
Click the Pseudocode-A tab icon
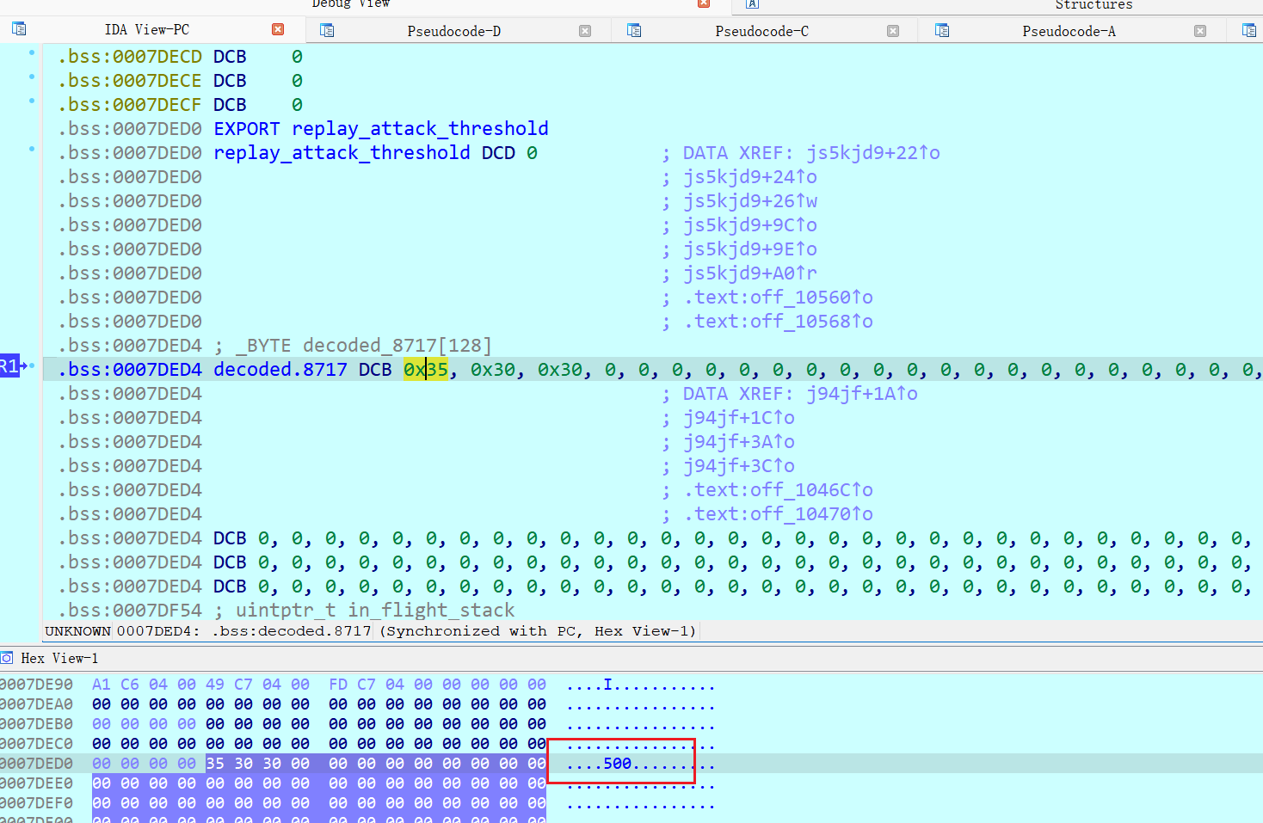[x=942, y=30]
